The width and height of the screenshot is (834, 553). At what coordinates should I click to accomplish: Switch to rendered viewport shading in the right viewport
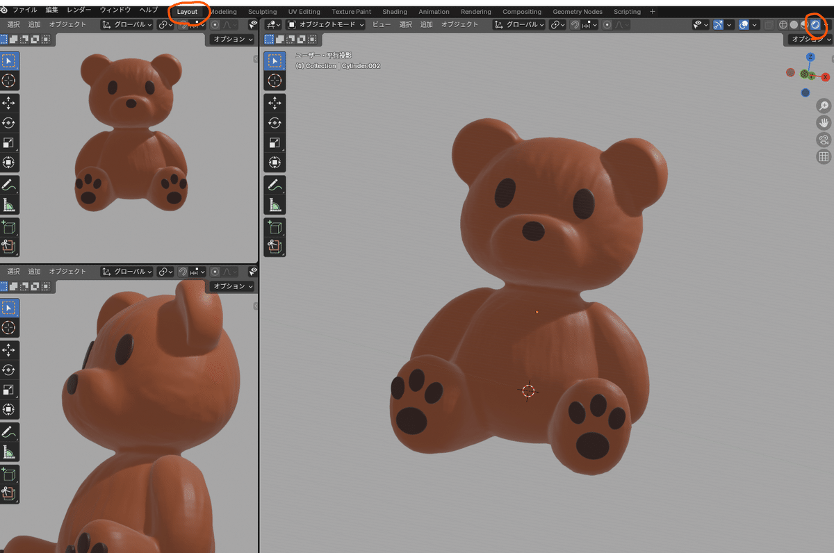(815, 25)
